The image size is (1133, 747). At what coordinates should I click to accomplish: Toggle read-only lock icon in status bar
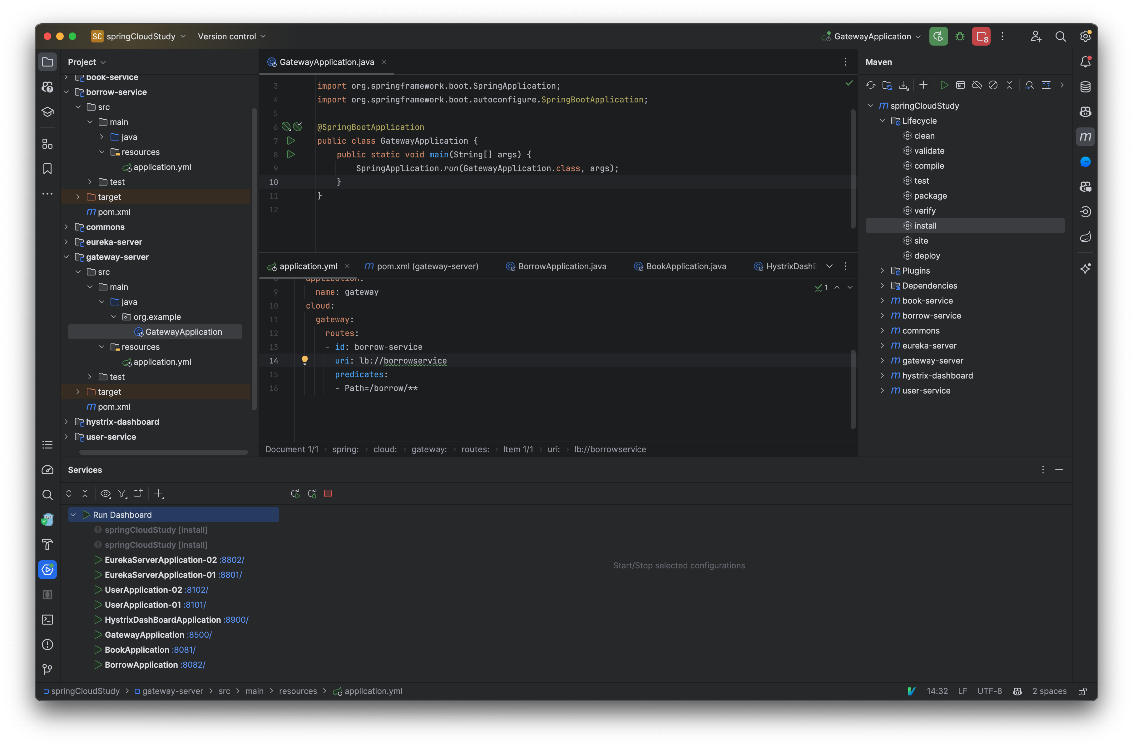tap(1082, 691)
